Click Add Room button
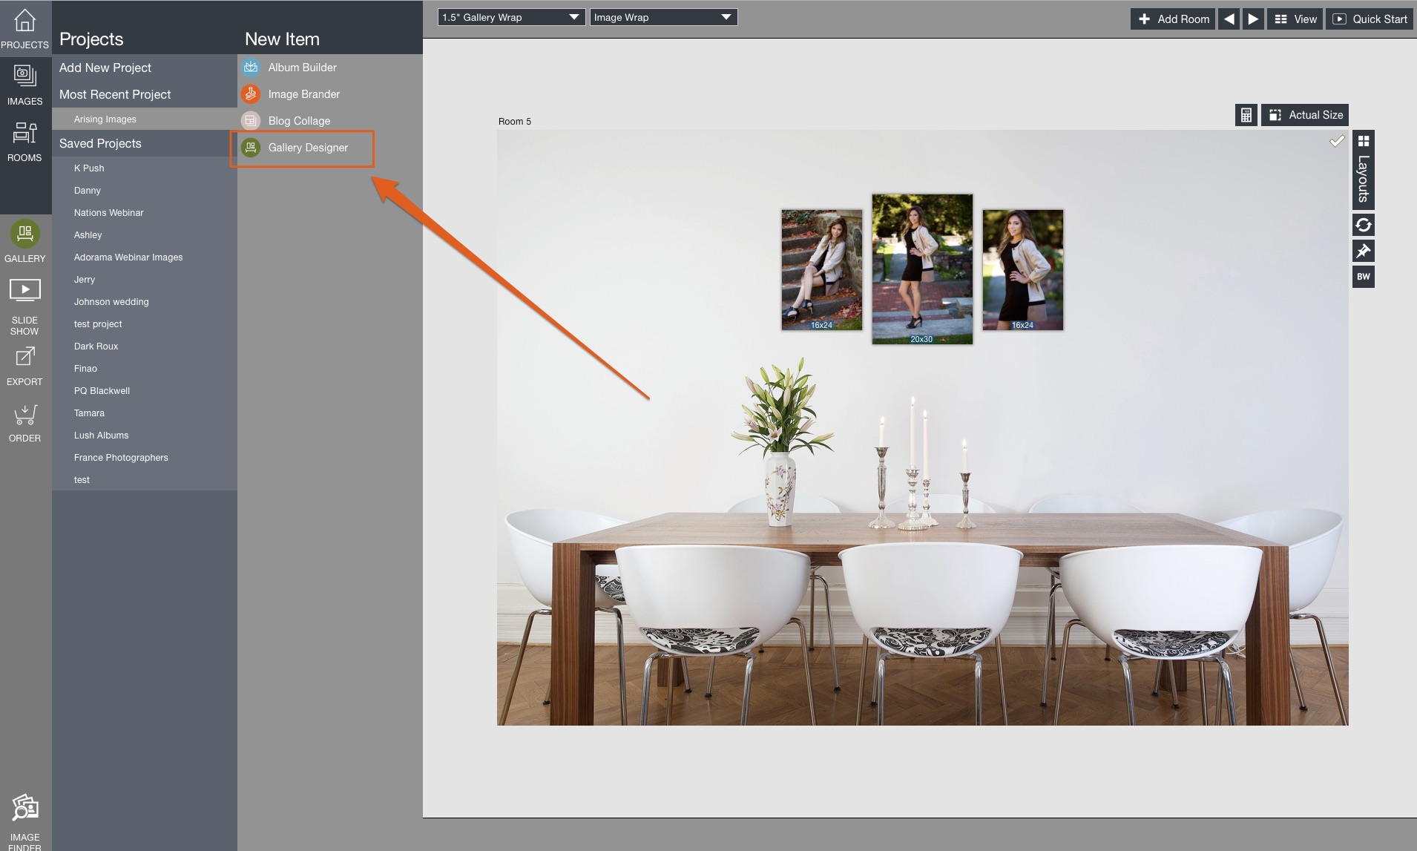Viewport: 1417px width, 851px height. pos(1173,19)
